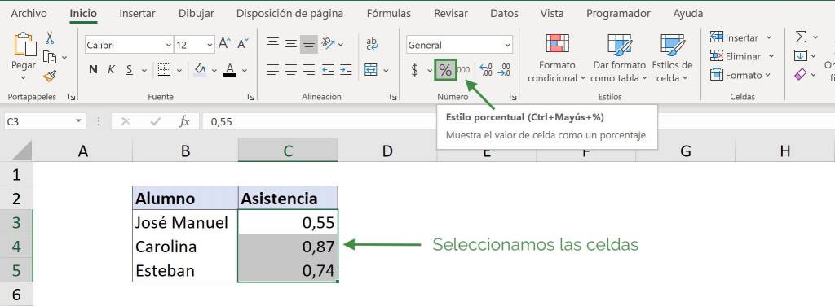Click the wrap text icon

coord(372,45)
